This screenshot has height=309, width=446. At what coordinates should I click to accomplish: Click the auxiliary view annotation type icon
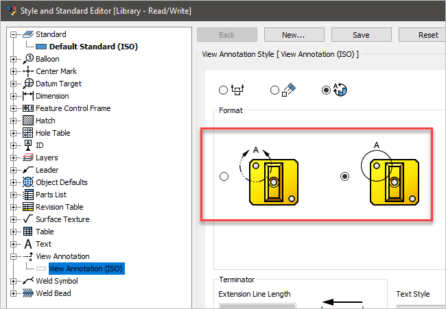click(289, 90)
